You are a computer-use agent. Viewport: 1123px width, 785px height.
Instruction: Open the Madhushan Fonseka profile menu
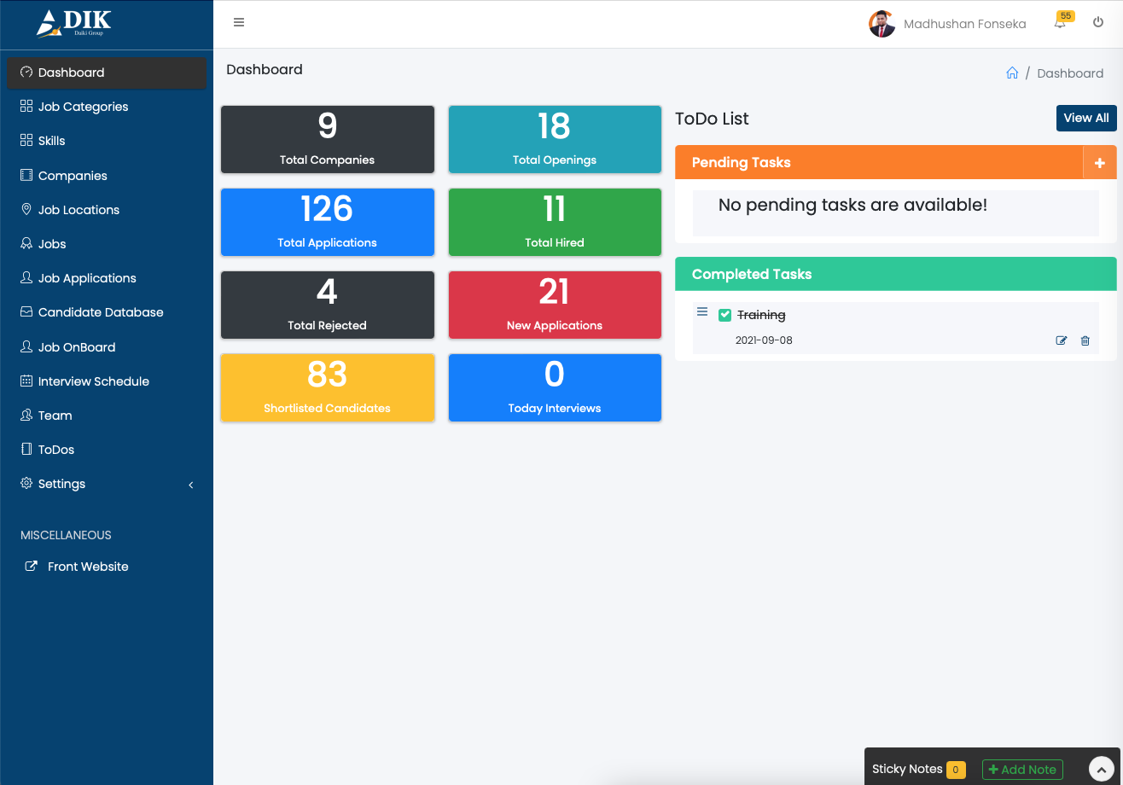(x=947, y=24)
